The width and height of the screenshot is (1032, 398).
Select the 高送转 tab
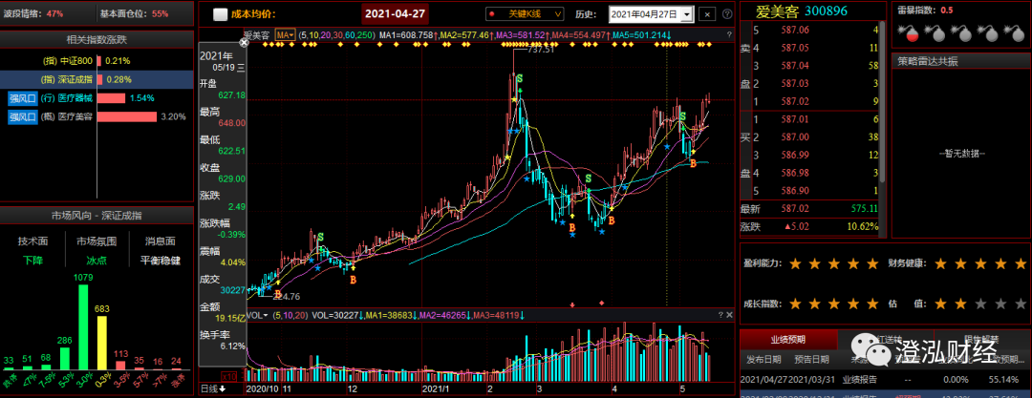(885, 340)
